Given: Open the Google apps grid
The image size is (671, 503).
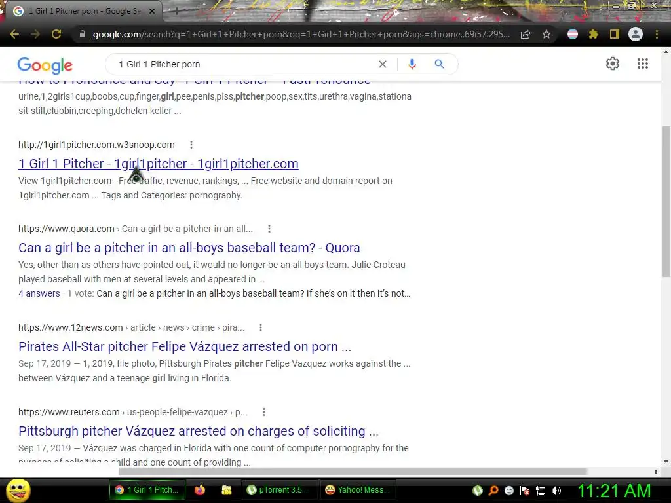Looking at the screenshot, I should pos(643,64).
